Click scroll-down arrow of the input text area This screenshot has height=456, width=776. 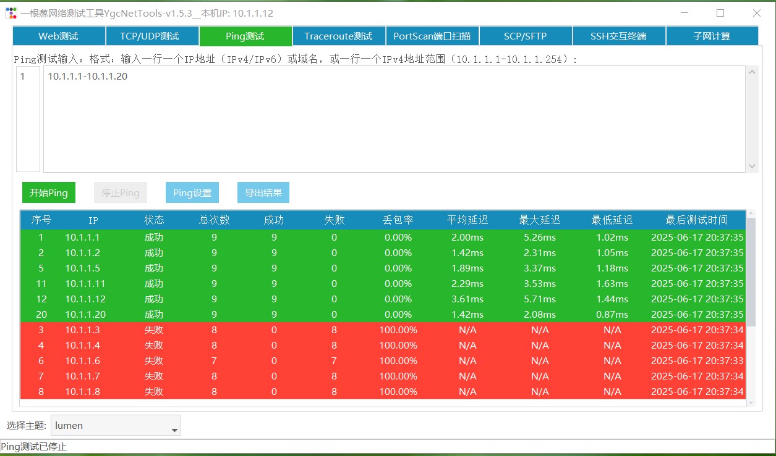click(x=752, y=166)
